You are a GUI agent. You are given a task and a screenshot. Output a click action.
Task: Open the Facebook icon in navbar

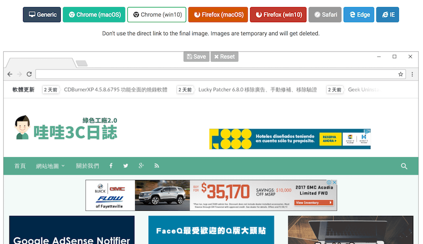click(x=111, y=166)
